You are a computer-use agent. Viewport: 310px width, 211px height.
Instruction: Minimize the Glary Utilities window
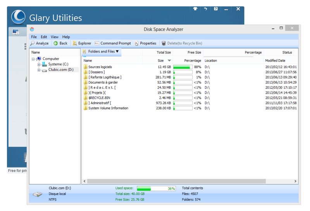pyautogui.click(x=226, y=9)
